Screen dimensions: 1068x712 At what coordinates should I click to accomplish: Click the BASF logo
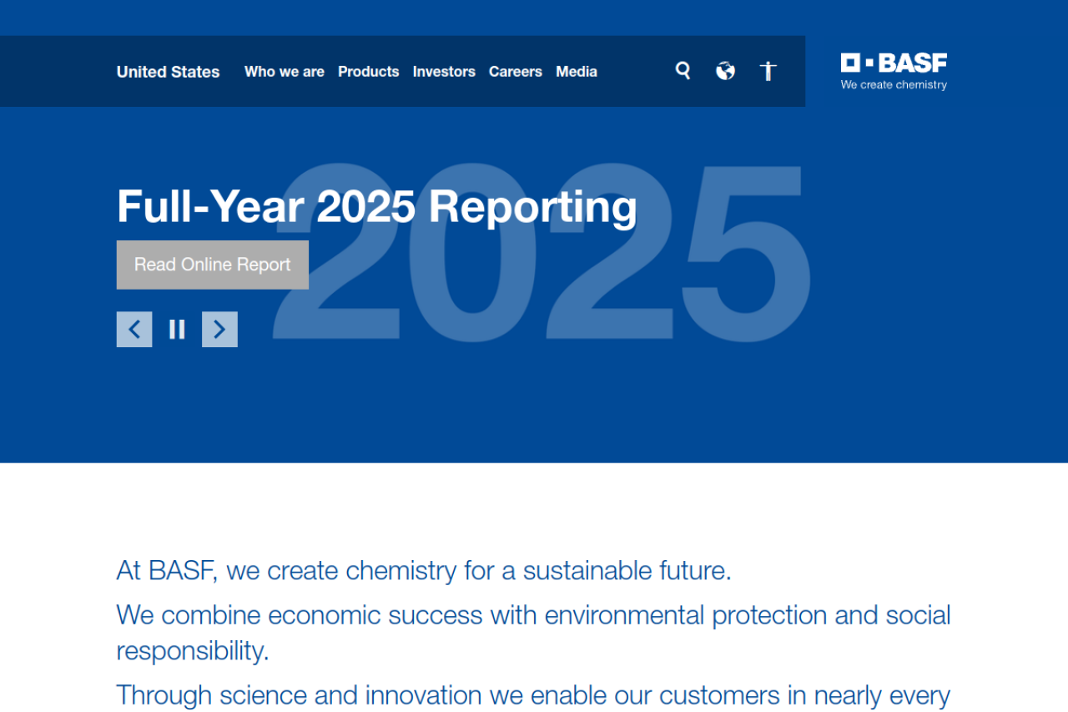[894, 63]
